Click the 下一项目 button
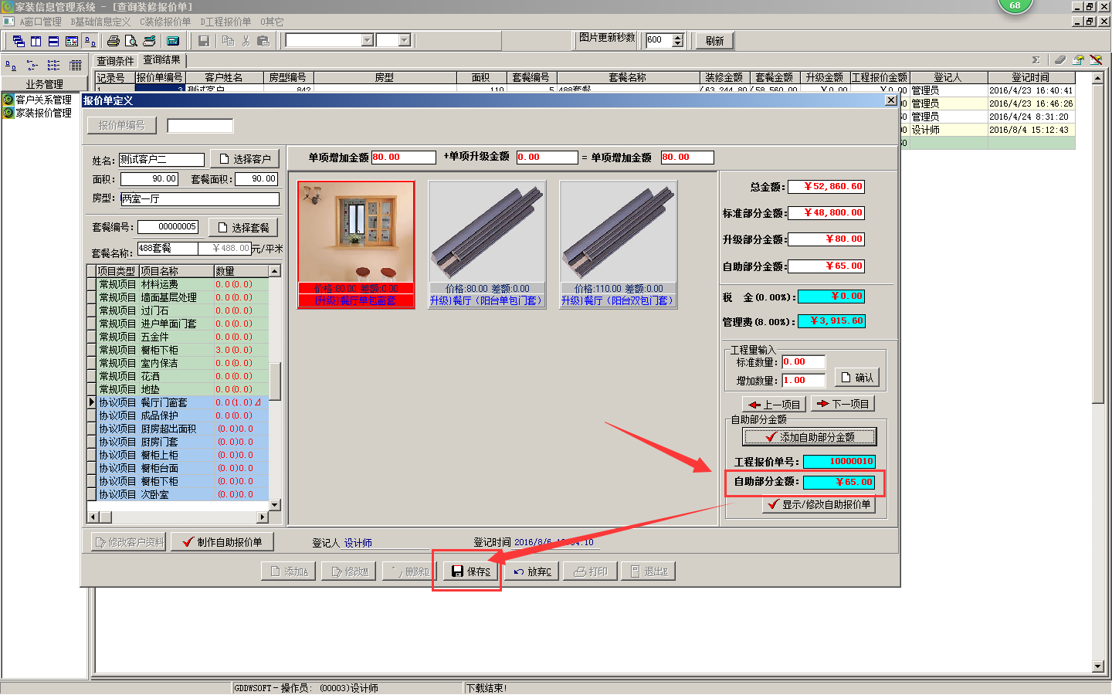This screenshot has height=695, width=1112. [x=842, y=404]
